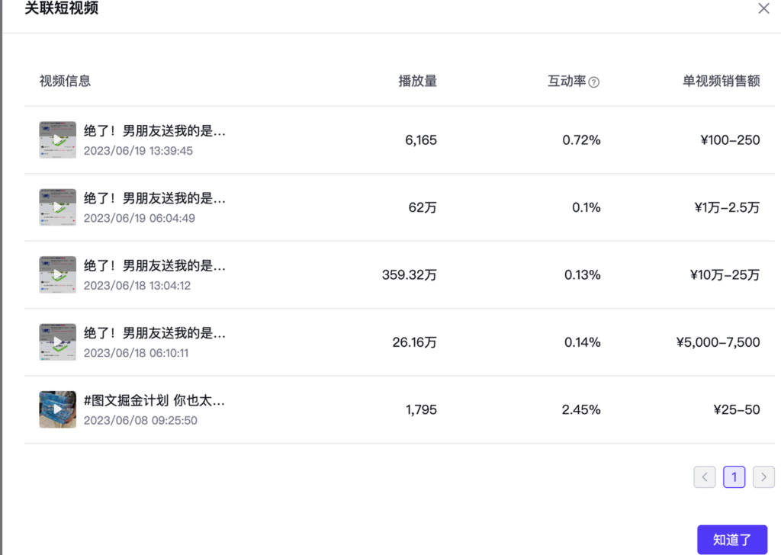This screenshot has width=781, height=555.
Task: Click the next page arrow
Action: click(x=763, y=476)
